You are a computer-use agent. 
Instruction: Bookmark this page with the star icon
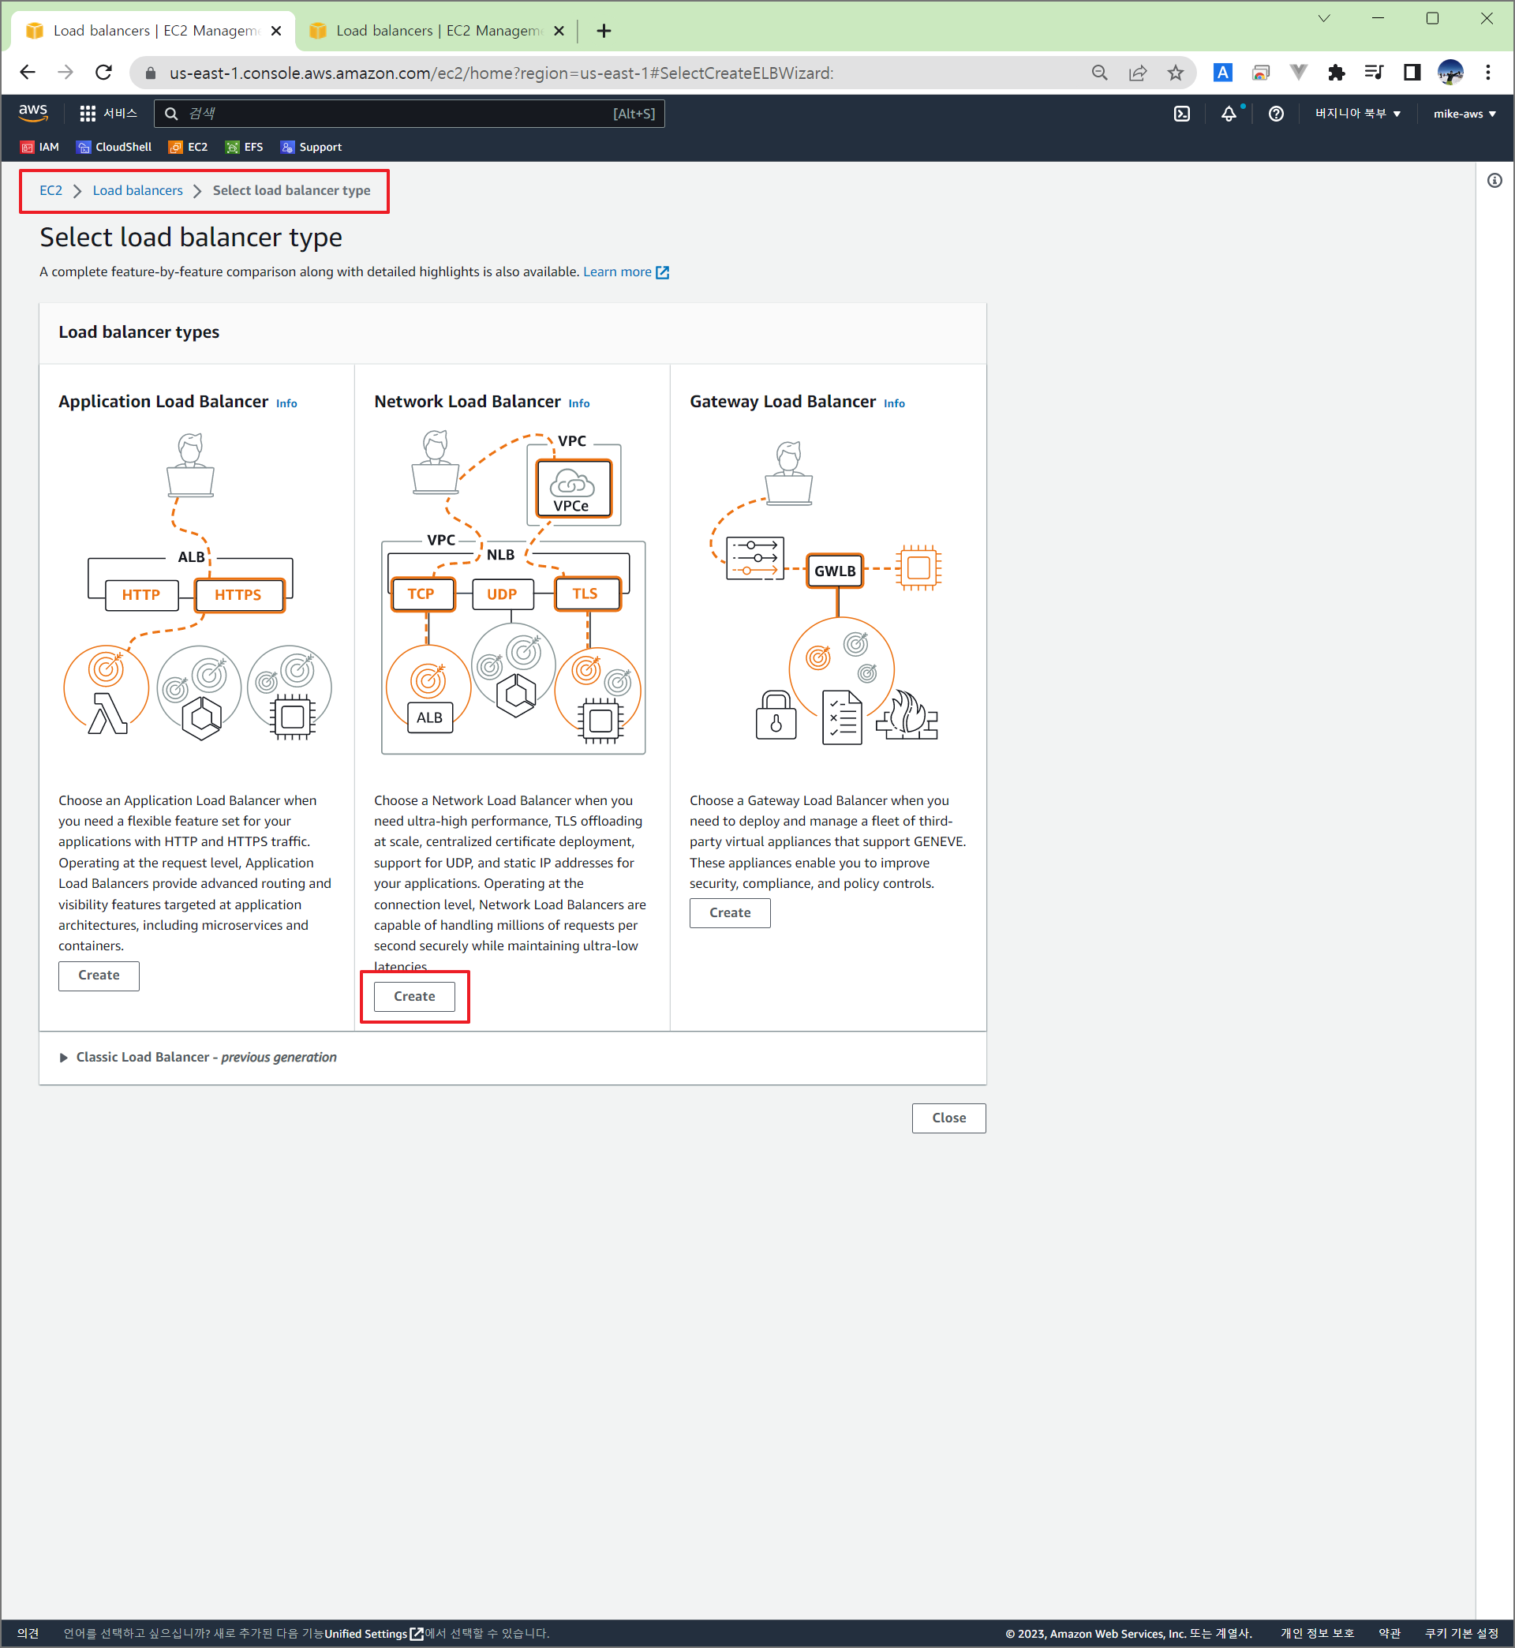click(1176, 73)
